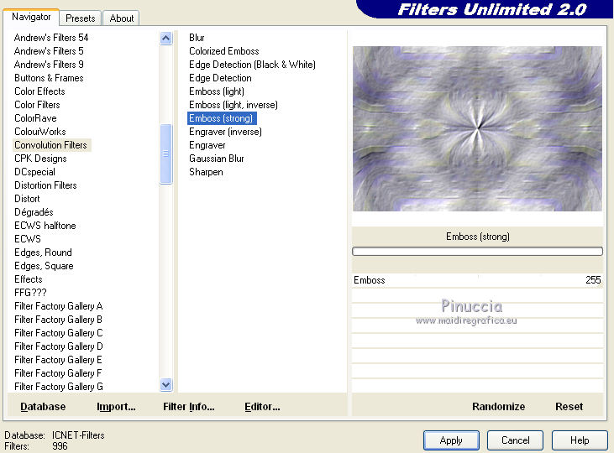
Task: Choose the Emboss (strong) filter
Action: click(x=221, y=118)
